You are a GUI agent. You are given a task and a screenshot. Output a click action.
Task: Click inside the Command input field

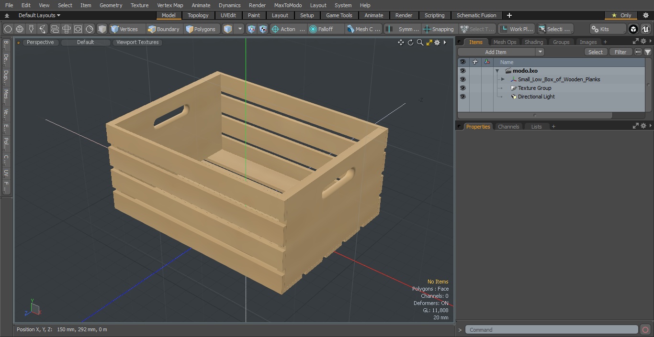pyautogui.click(x=552, y=330)
